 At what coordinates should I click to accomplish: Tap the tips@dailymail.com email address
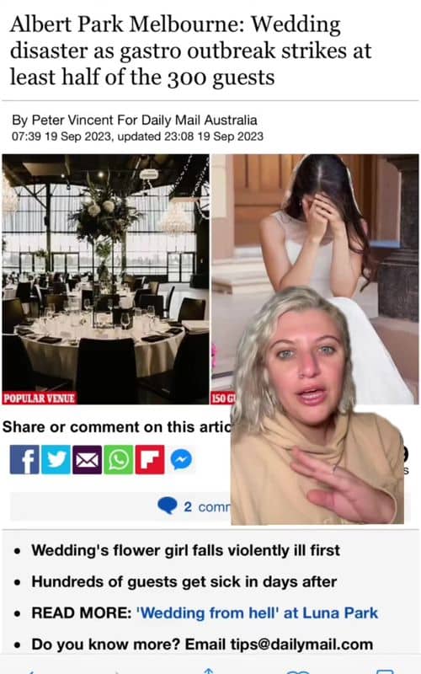(x=301, y=645)
